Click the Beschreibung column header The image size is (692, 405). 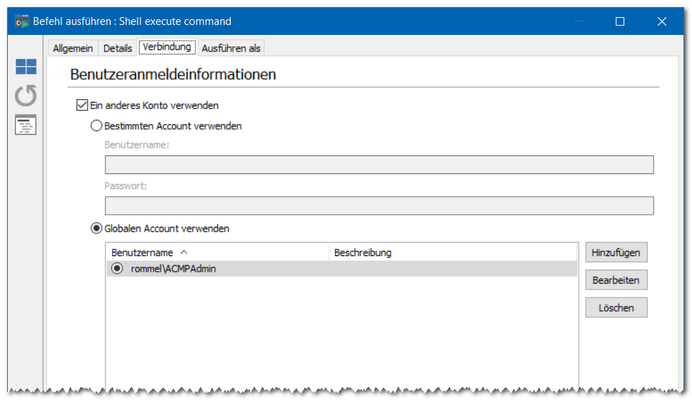[453, 252]
